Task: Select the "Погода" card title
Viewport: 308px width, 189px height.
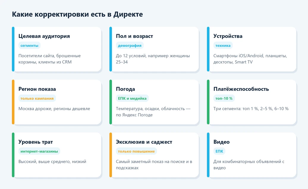Action: [x=125, y=89]
